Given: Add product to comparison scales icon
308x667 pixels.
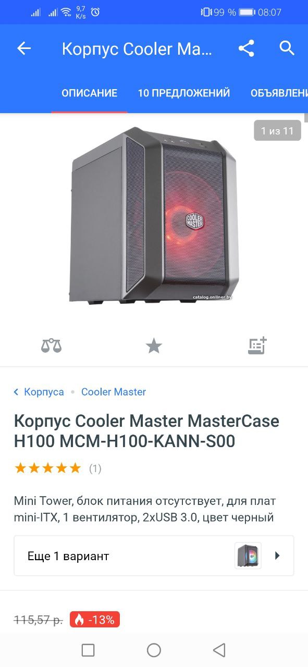Looking at the screenshot, I should point(51,345).
